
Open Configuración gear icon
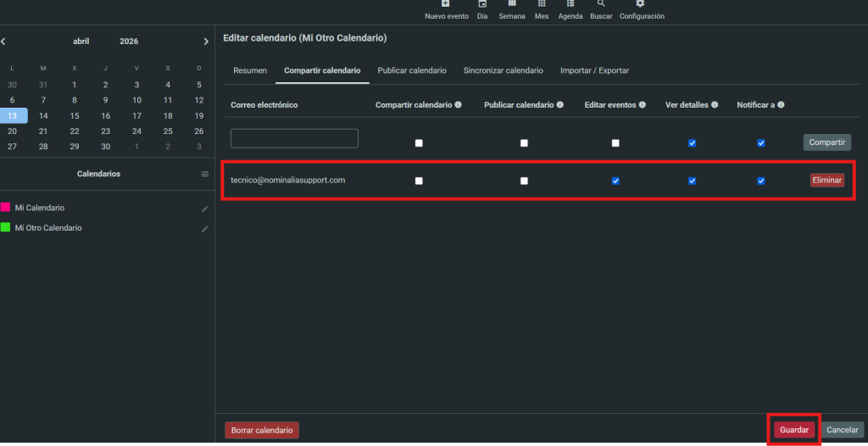pyautogui.click(x=641, y=4)
